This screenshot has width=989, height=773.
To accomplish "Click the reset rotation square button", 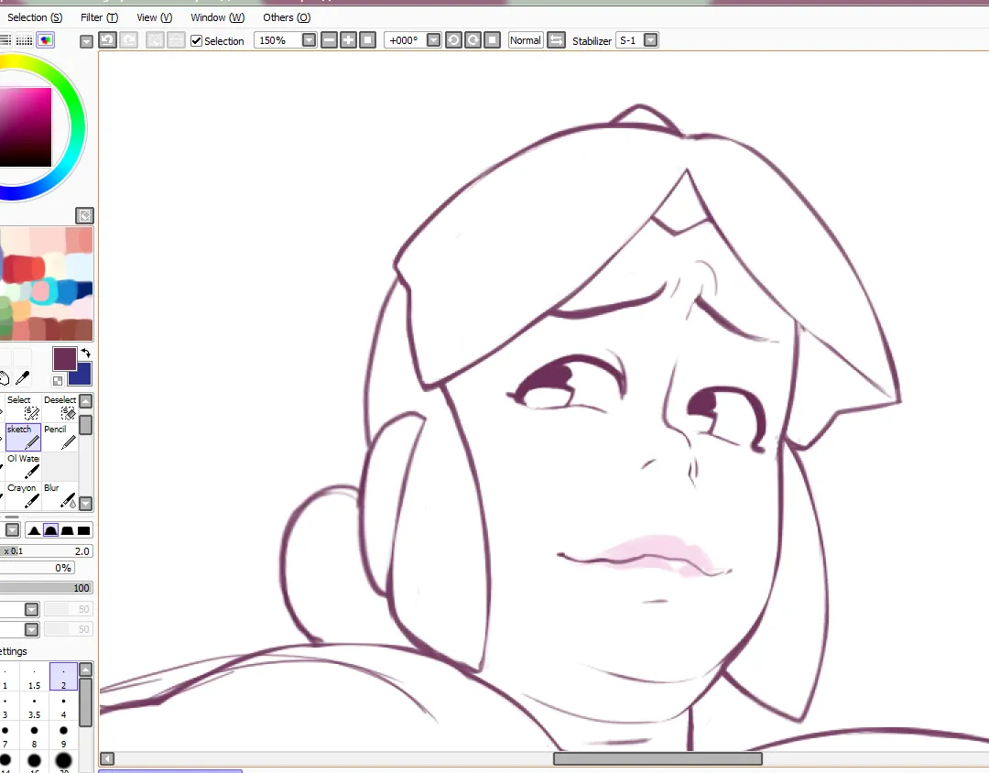I will 492,40.
